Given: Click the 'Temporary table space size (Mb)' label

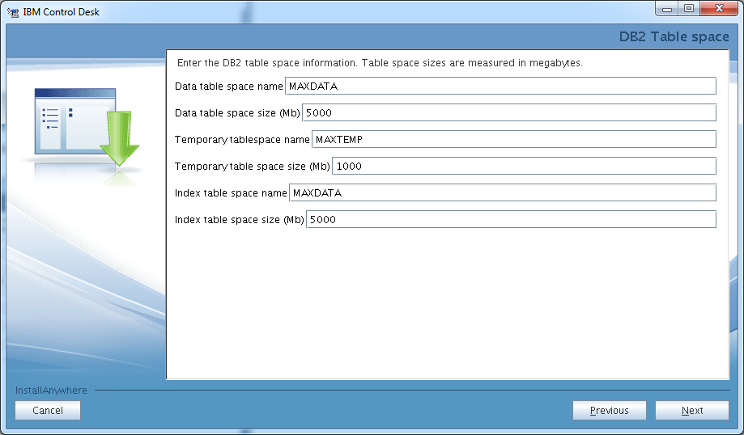Looking at the screenshot, I should 253,167.
